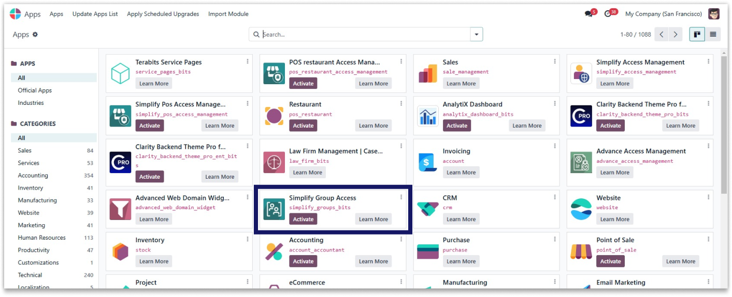
Task: Switch to List view
Action: click(x=713, y=35)
